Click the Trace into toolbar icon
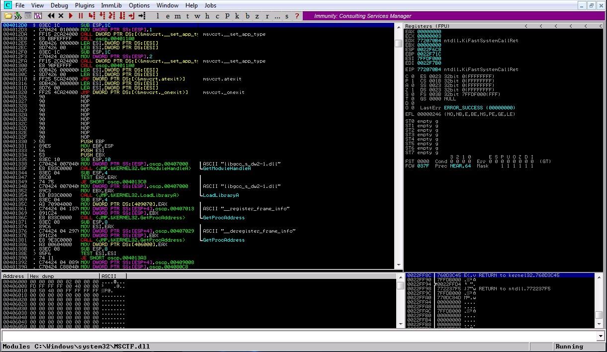The height and width of the screenshot is (352, 607). [112, 16]
